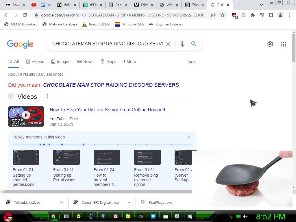Go back to the previous page
This screenshot has width=296, height=222.
click(x=6, y=15)
